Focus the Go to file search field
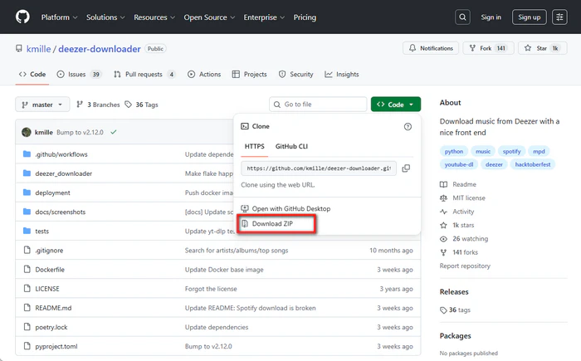 (318, 105)
